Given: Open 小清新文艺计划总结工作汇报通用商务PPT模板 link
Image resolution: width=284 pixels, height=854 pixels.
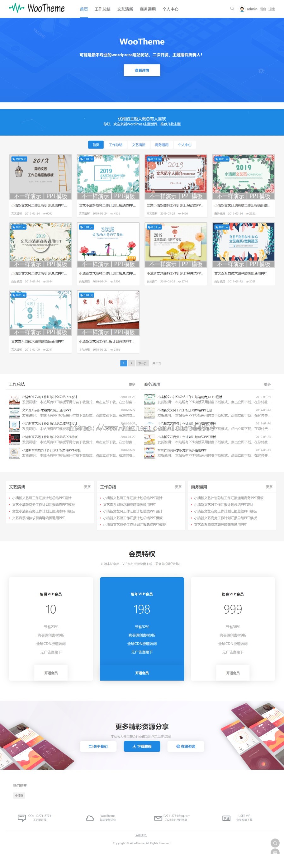Looking at the screenshot, I should point(229,498).
